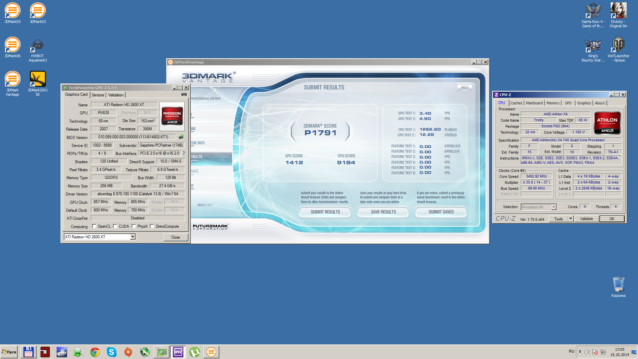Launch HWBOT Aquamark3 shortcut
The height and width of the screenshot is (359, 638).
[x=38, y=50]
